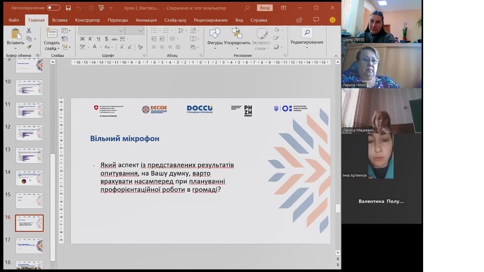Click the Cut scissors icon
This screenshot has width=484, height=272.
(x=29, y=31)
